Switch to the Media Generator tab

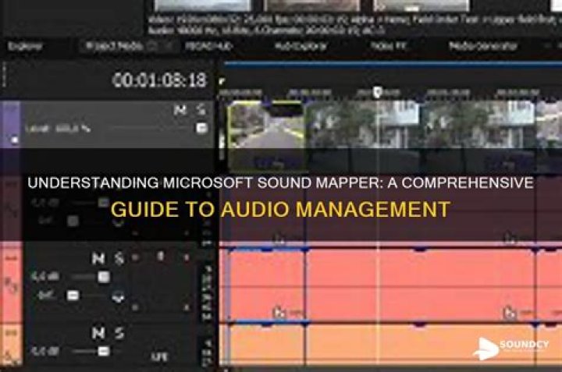click(483, 46)
